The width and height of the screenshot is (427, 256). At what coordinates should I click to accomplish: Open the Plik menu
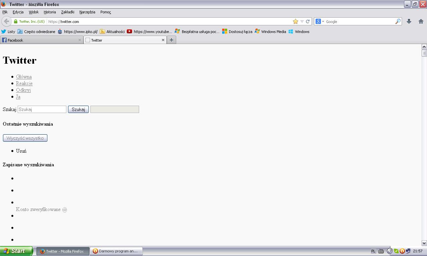coord(5,12)
